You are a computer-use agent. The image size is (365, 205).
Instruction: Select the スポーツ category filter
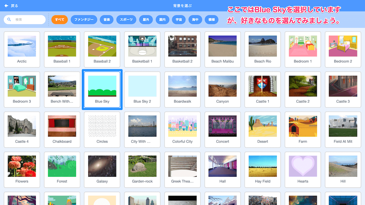[x=126, y=20]
